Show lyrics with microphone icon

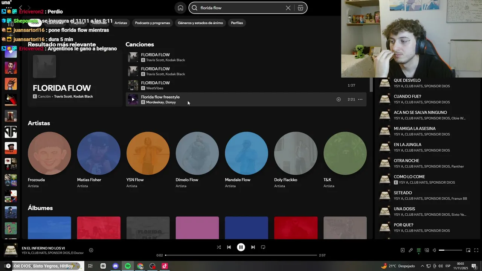[410, 250]
